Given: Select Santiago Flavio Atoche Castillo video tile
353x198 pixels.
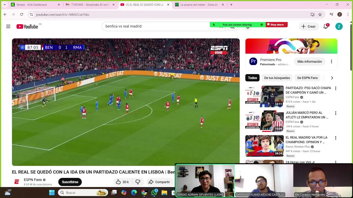Looking at the screenshot, I should point(264,181).
